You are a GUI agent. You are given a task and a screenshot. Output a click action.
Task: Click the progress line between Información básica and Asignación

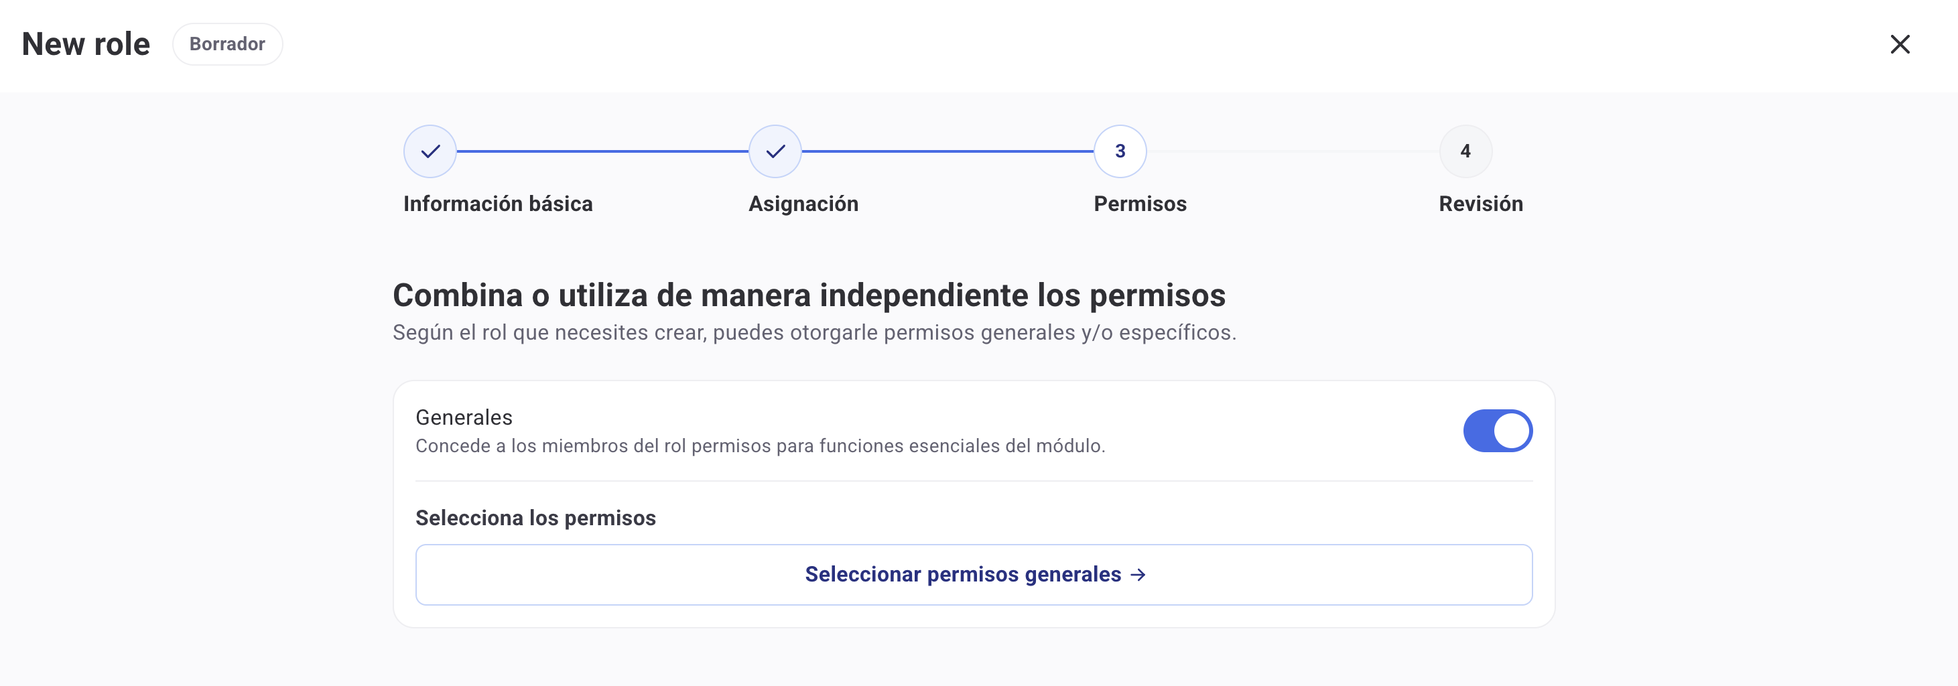[603, 151]
